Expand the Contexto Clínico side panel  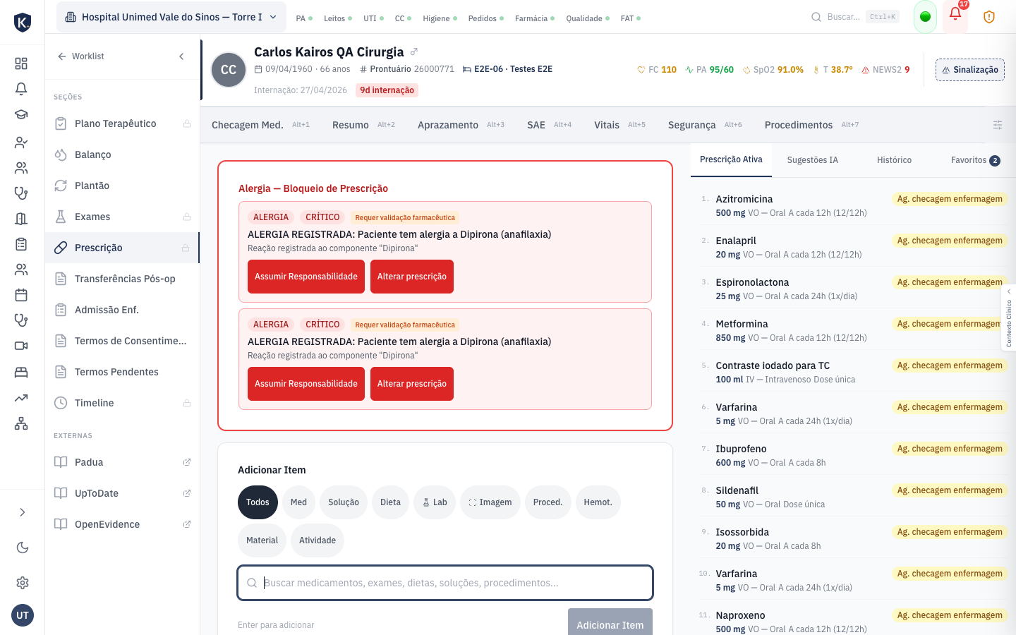click(1009, 317)
